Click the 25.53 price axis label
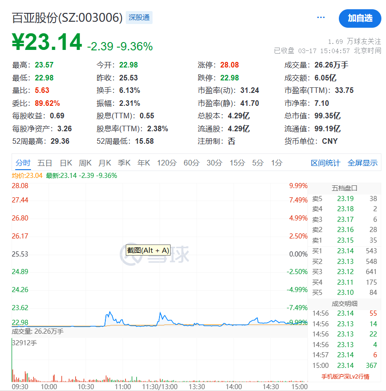The height and width of the screenshot is (391, 386). (20, 254)
